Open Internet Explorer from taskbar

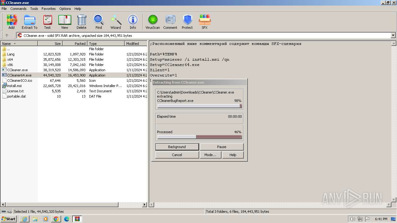pyautogui.click(x=25, y=219)
